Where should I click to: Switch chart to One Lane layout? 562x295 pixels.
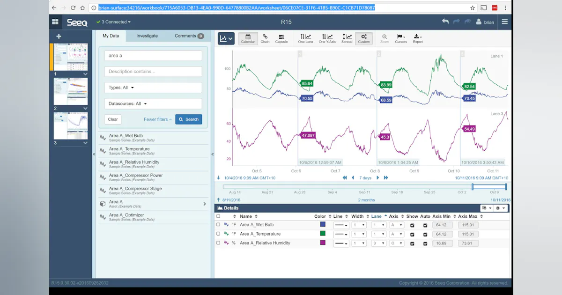point(305,38)
